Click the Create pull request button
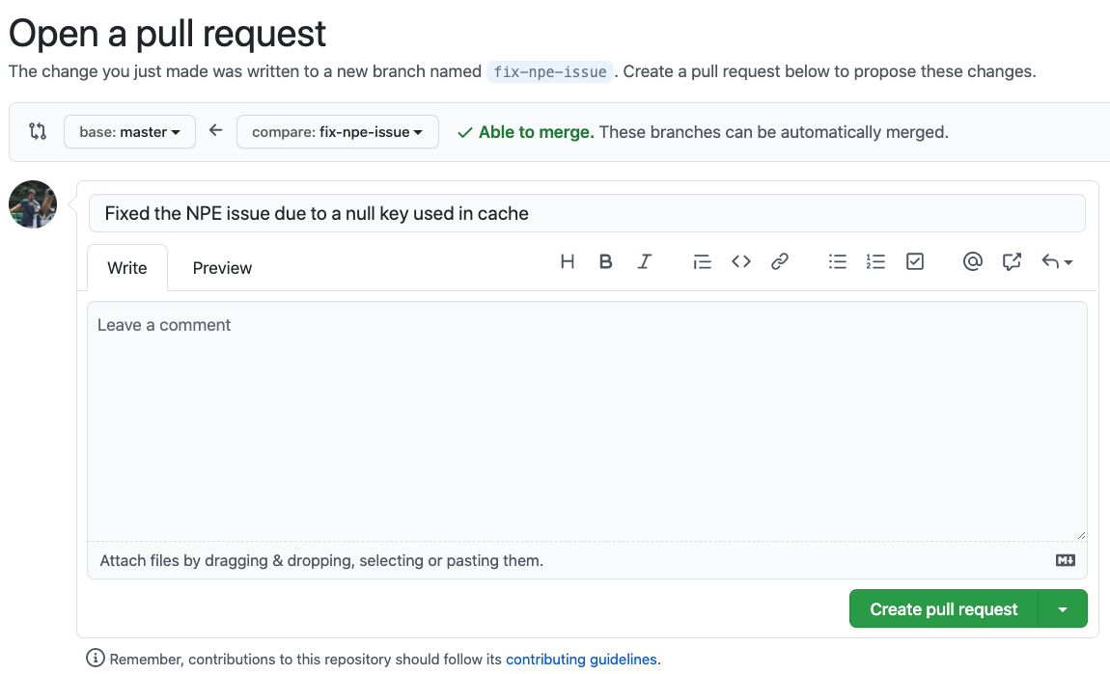 (943, 608)
